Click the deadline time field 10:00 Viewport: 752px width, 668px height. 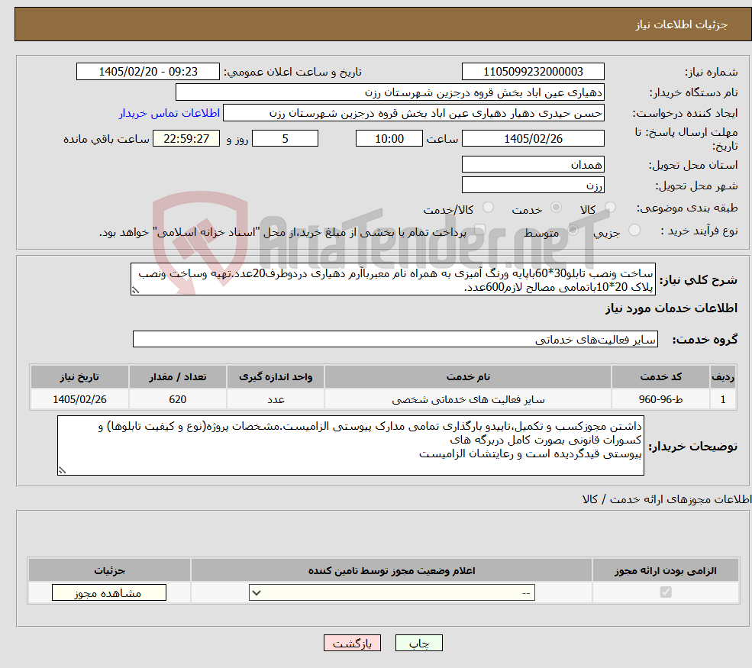389,139
